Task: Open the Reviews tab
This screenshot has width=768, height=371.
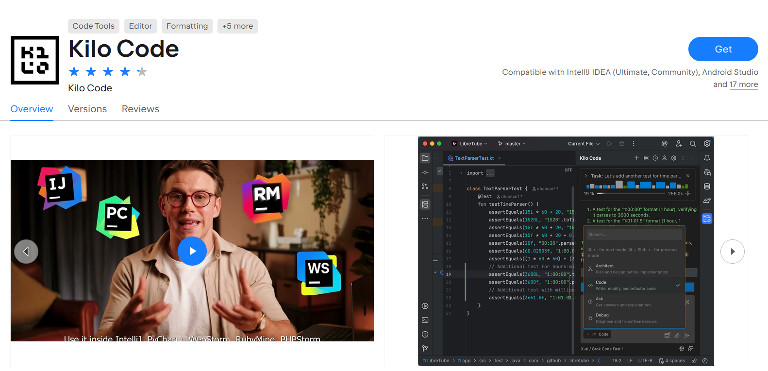Action: [x=140, y=109]
